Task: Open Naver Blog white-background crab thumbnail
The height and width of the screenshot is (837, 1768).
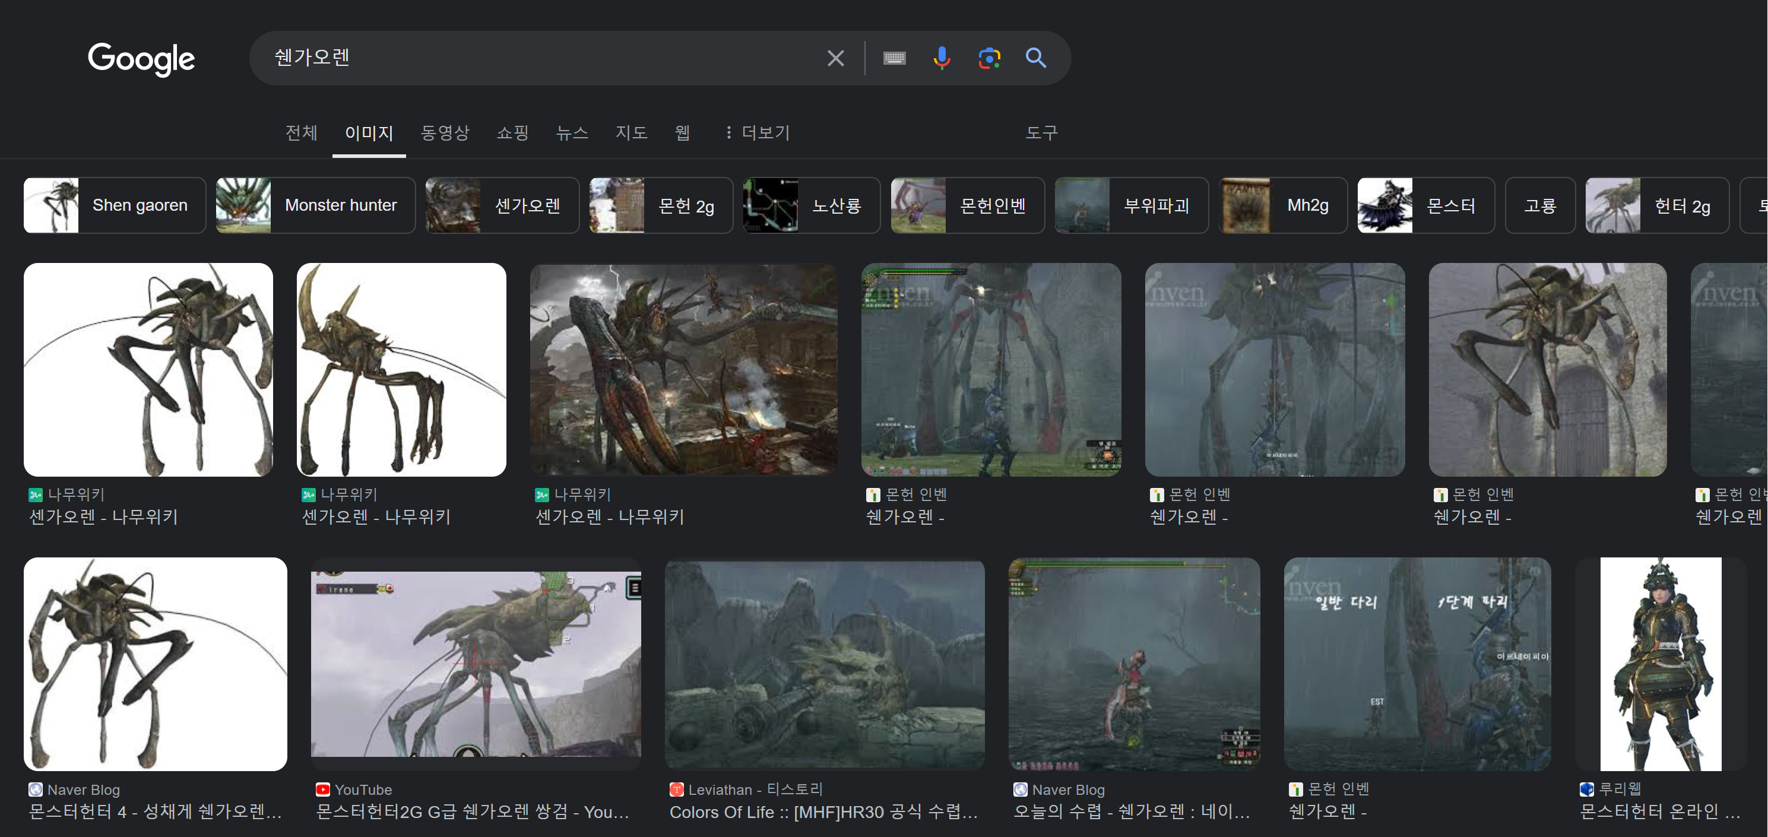Action: click(x=155, y=664)
